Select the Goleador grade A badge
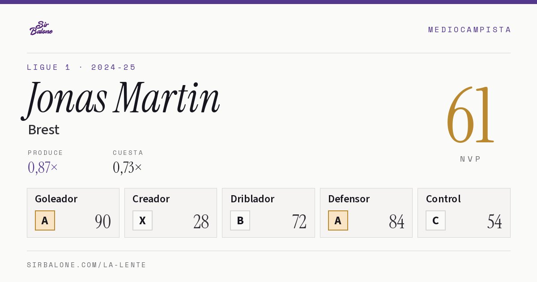This screenshot has height=282, width=537. point(45,220)
